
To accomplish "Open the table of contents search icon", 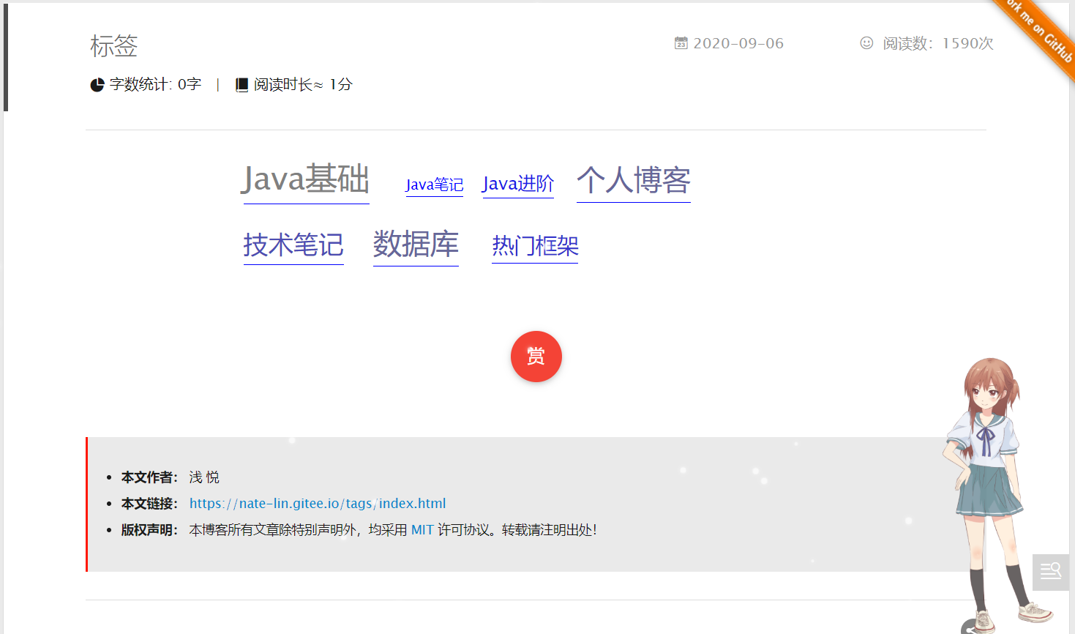I will (1050, 571).
